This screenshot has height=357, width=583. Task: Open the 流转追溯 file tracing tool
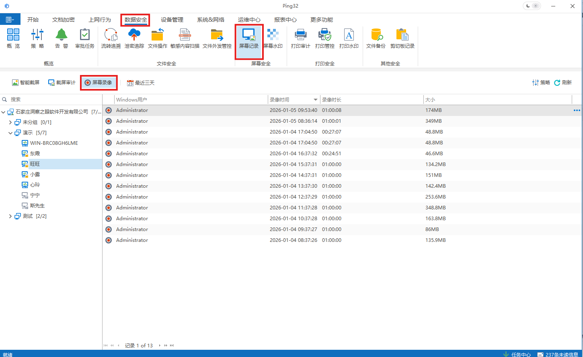(x=111, y=39)
